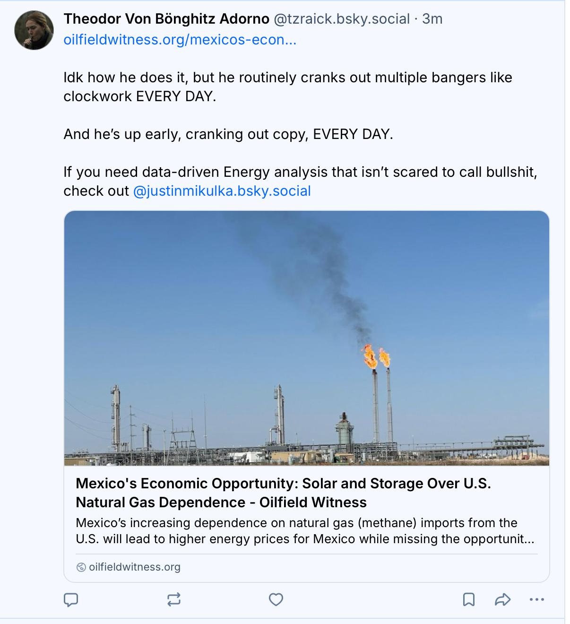
Task: Open Theodor Von Bönghitz Adorno's display name
Action: [166, 19]
